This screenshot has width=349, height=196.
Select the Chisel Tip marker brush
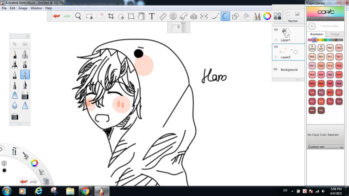point(25,65)
